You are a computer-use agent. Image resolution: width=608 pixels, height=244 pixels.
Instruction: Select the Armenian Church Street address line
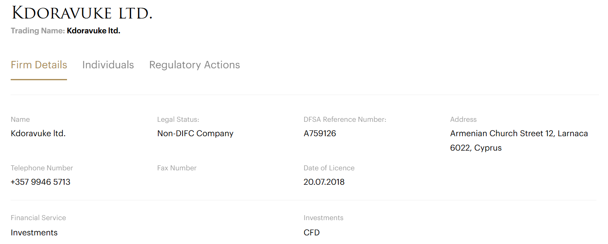(519, 134)
